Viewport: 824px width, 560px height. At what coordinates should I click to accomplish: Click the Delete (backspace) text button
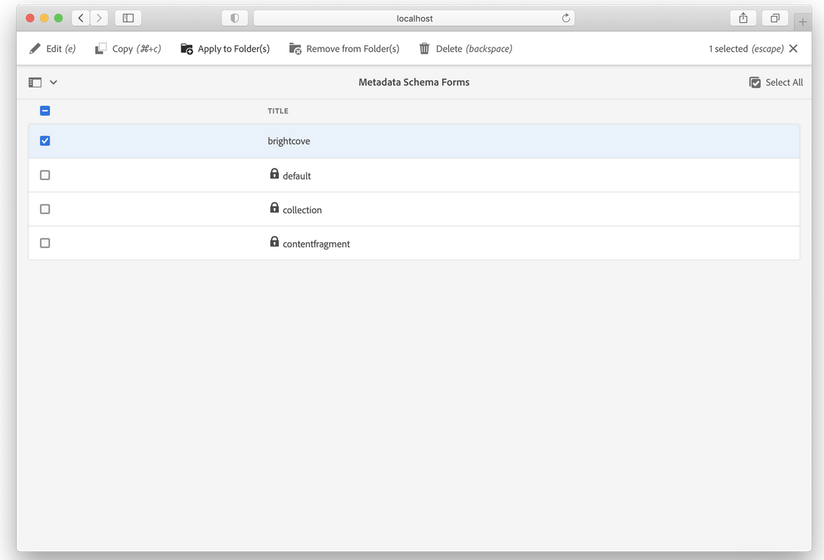pos(472,48)
